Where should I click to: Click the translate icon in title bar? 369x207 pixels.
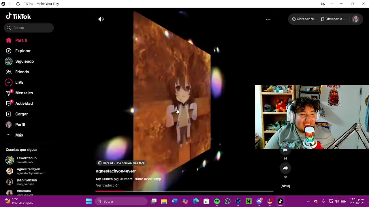pos(323,4)
